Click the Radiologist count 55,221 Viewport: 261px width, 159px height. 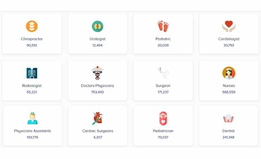(x=32, y=92)
